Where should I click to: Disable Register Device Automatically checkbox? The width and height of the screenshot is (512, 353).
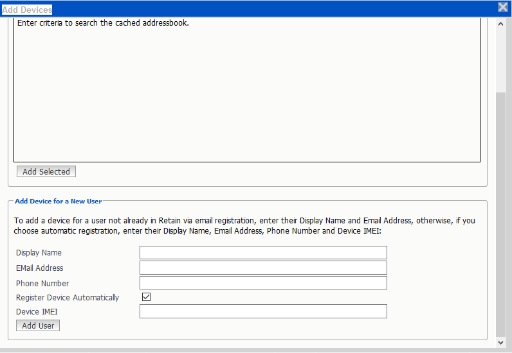click(x=146, y=297)
